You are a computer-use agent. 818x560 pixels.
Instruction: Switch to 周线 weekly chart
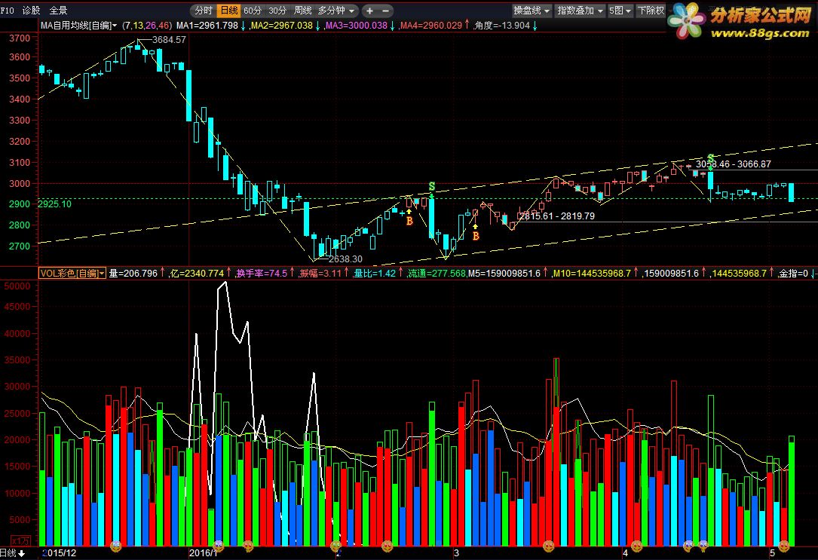pyautogui.click(x=303, y=11)
